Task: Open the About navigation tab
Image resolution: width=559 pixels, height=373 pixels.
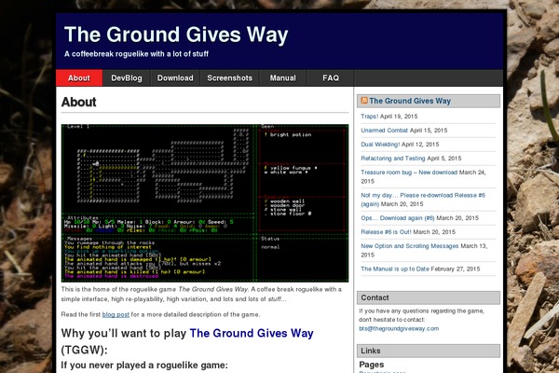Action: tap(79, 77)
